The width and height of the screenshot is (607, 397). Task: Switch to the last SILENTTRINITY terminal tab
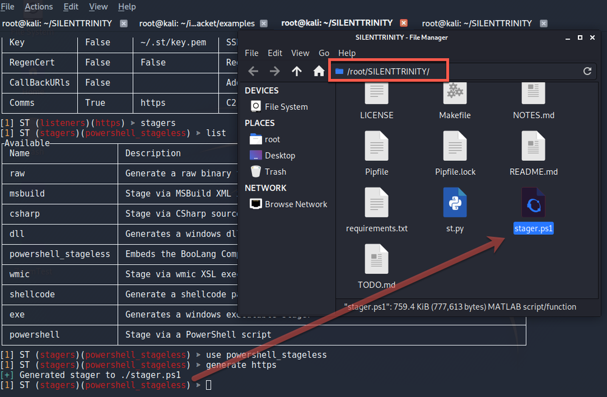[x=477, y=23]
